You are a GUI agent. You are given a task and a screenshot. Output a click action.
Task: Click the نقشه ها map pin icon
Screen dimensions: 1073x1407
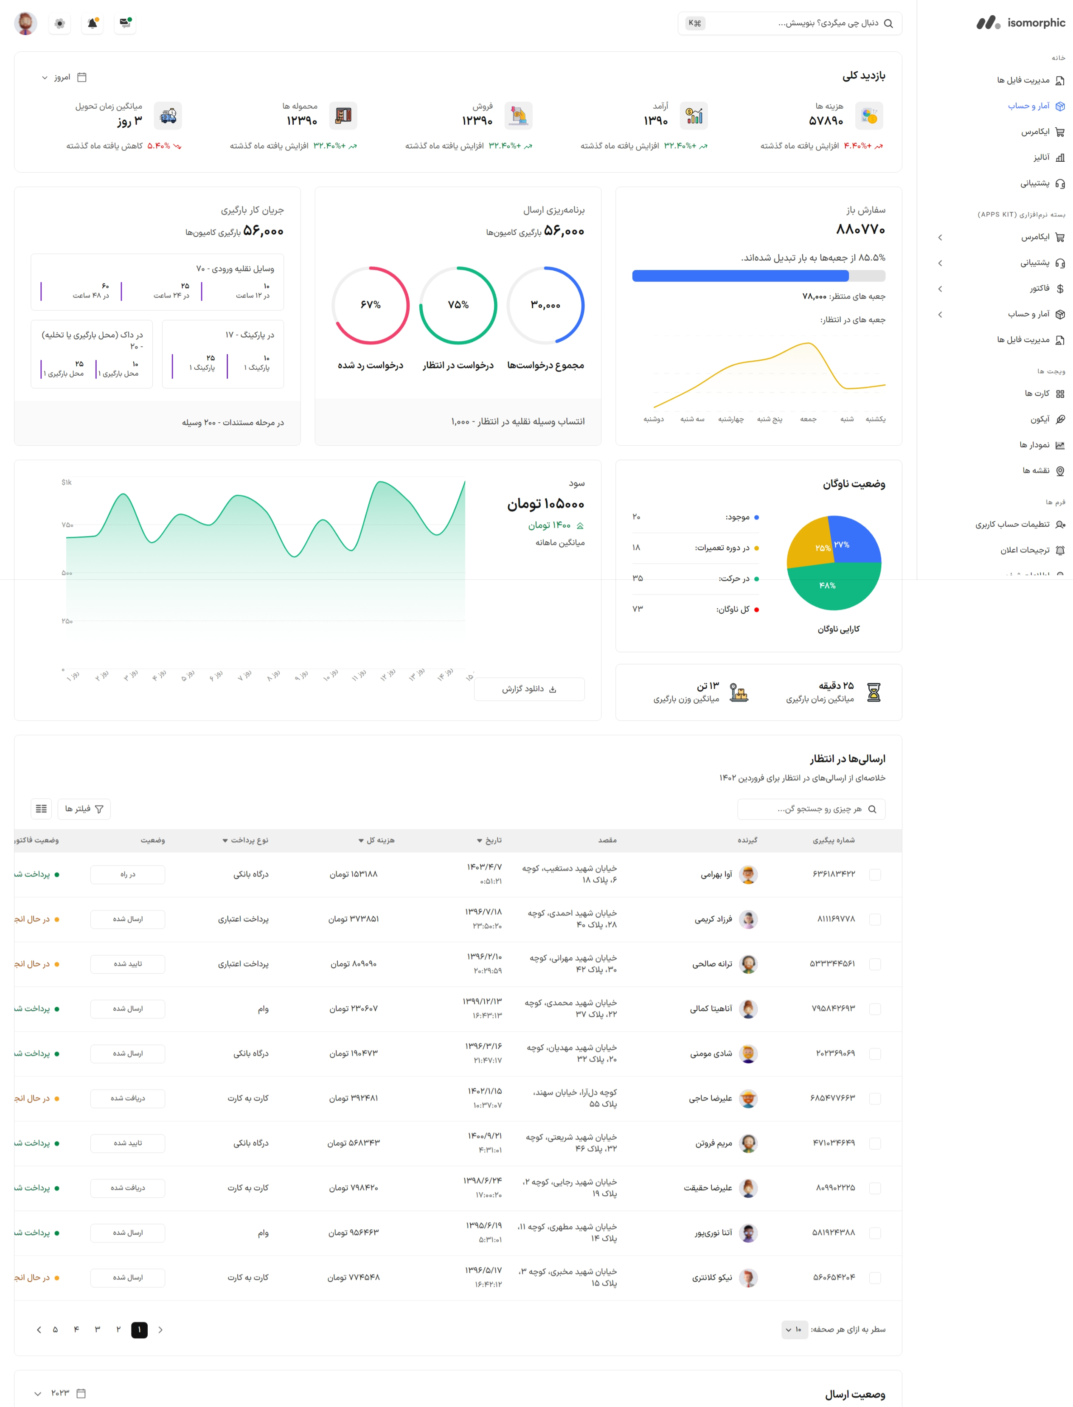1059,471
